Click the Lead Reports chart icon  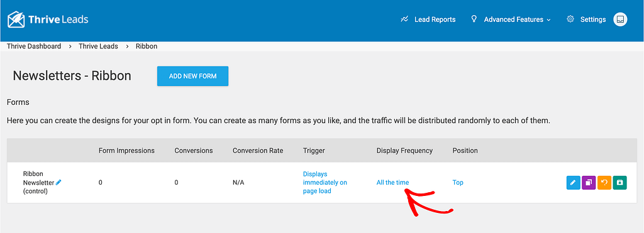click(x=404, y=19)
